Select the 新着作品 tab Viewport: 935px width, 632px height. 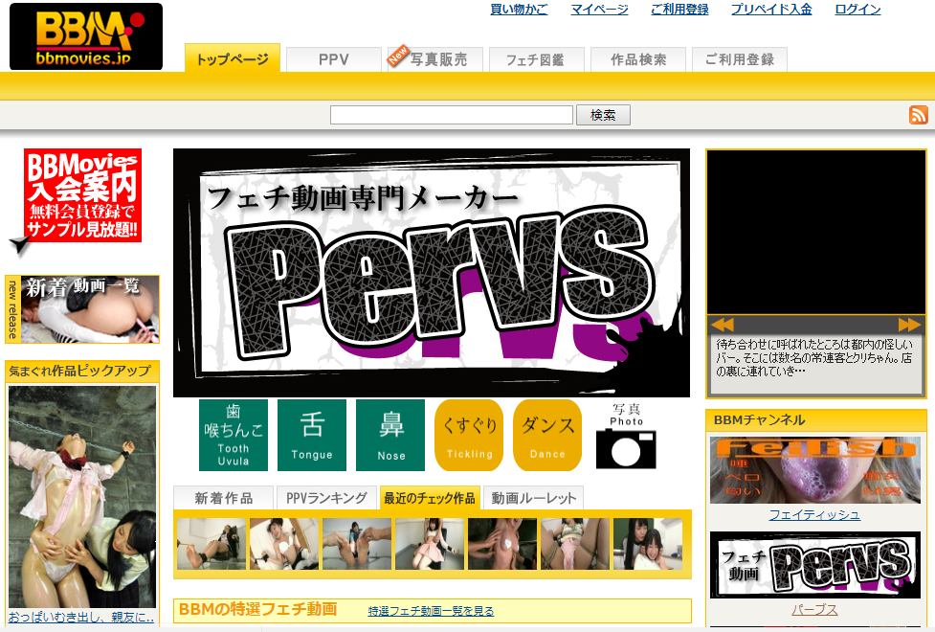[222, 497]
